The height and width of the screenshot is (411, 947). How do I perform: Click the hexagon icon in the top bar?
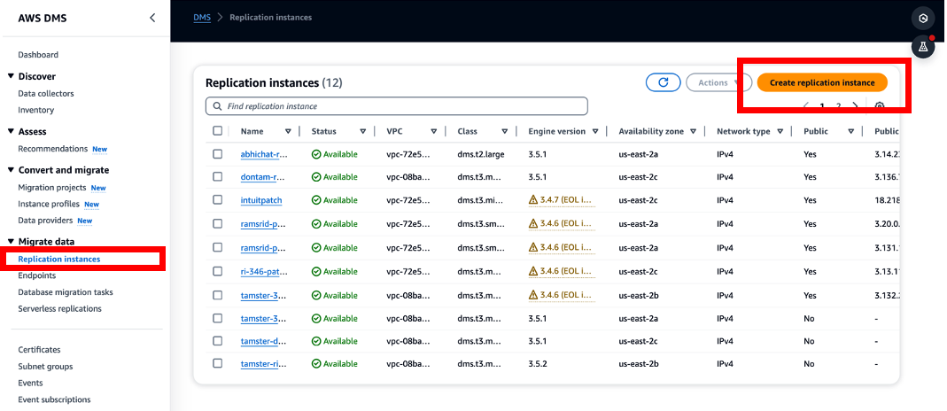tap(923, 19)
